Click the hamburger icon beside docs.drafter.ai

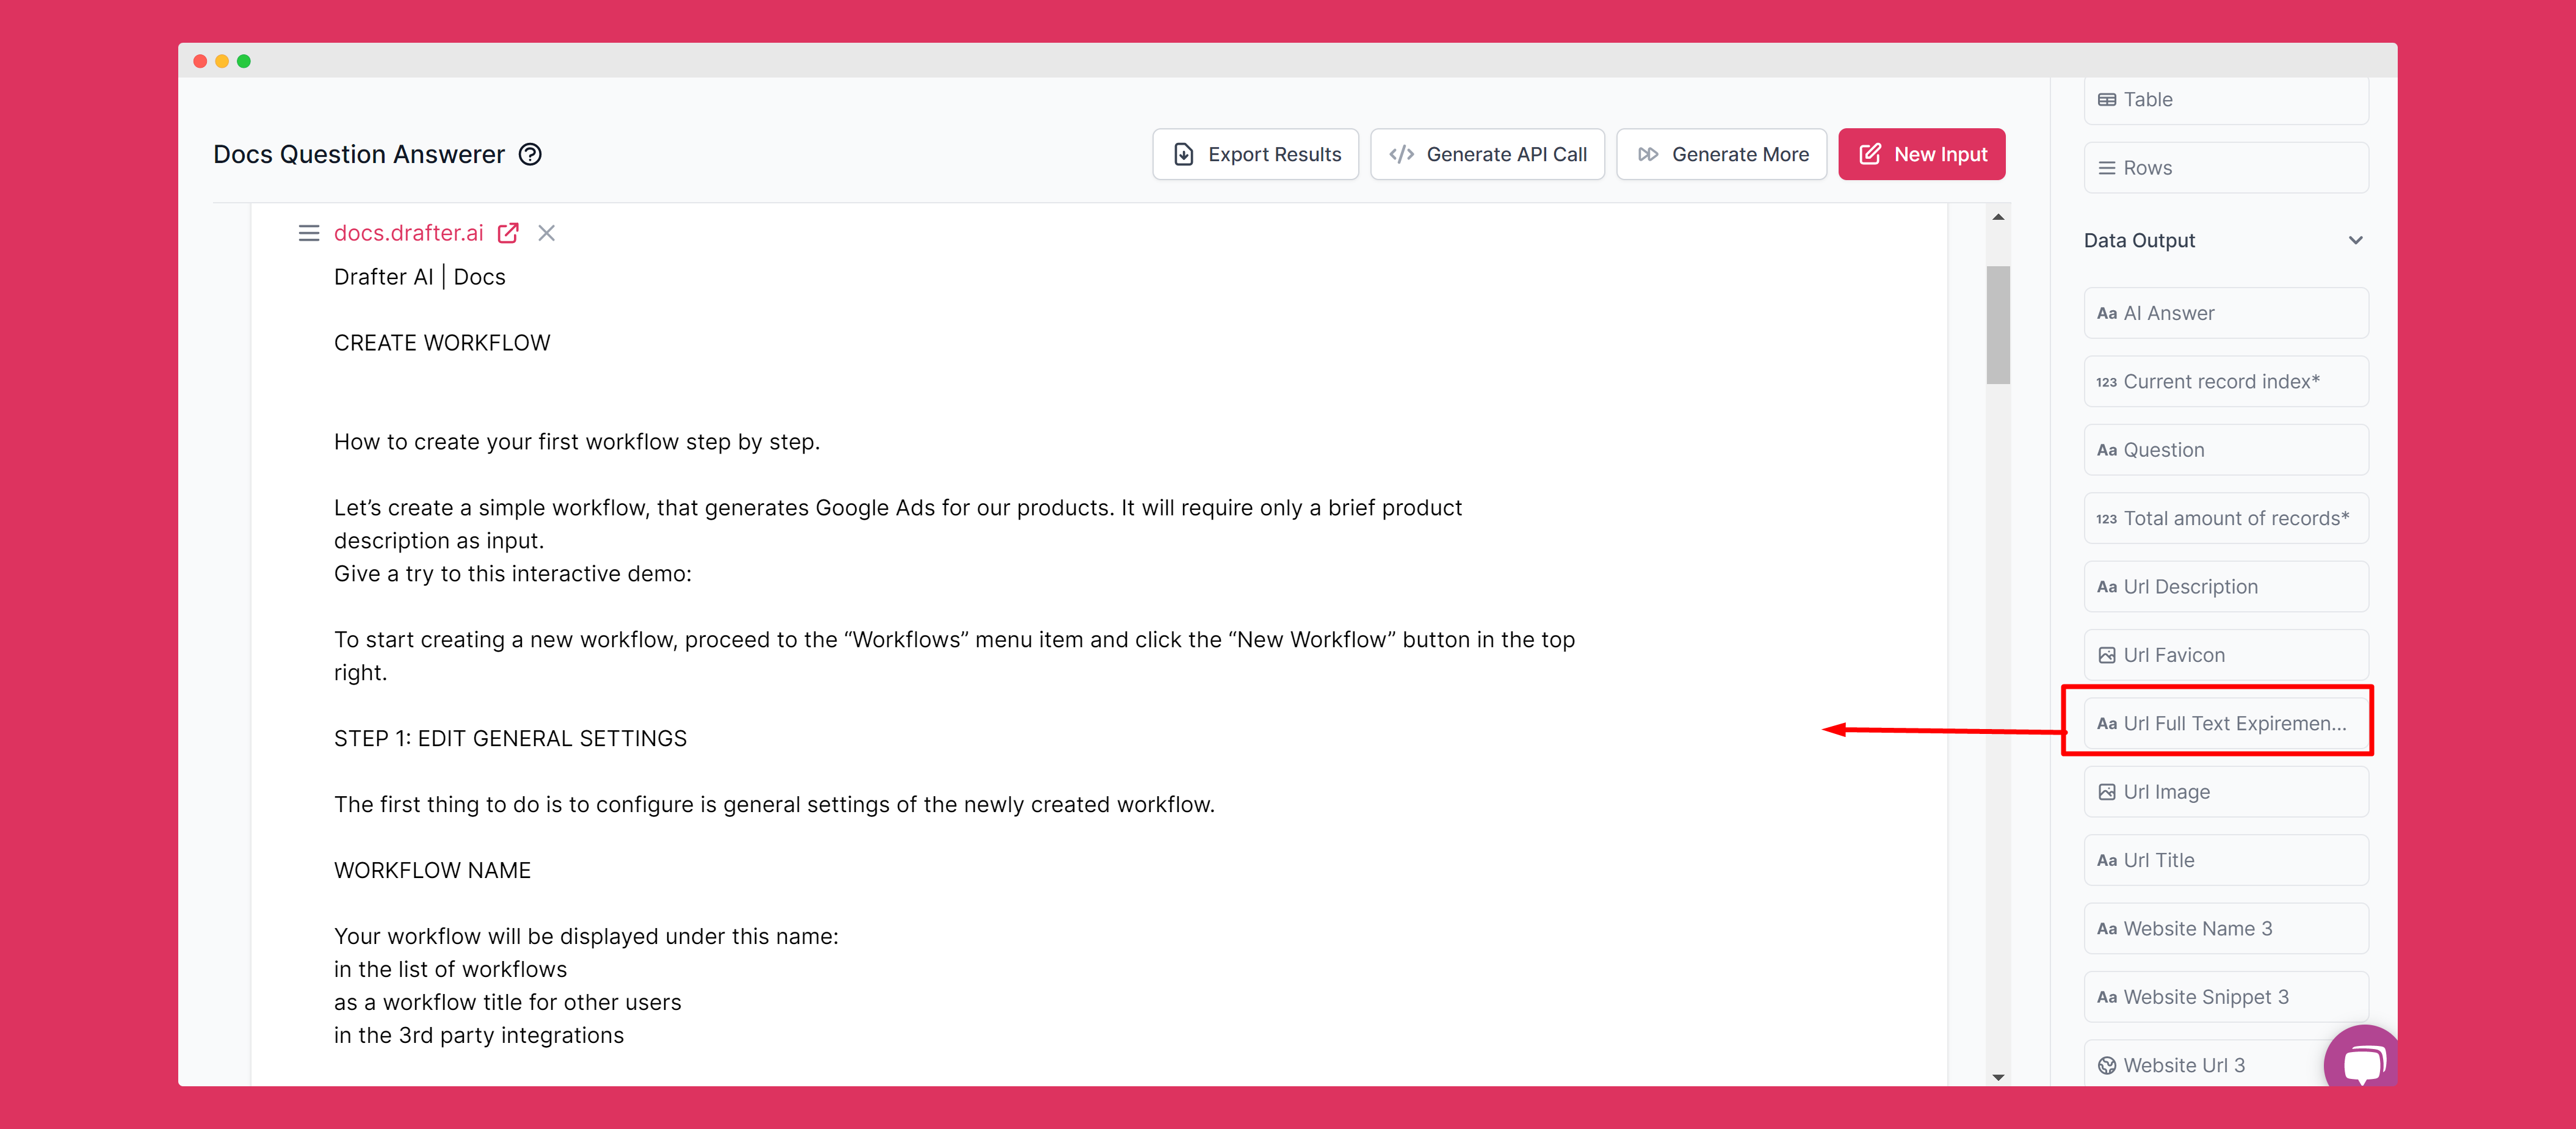point(308,233)
